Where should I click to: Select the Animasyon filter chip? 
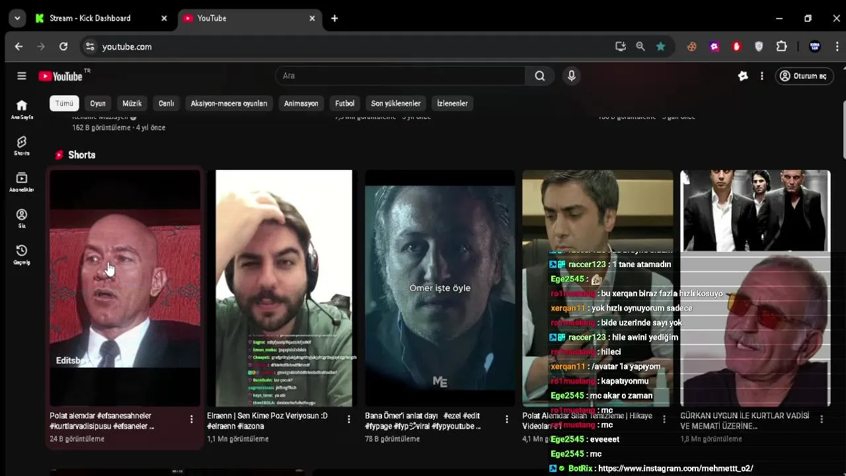(301, 103)
